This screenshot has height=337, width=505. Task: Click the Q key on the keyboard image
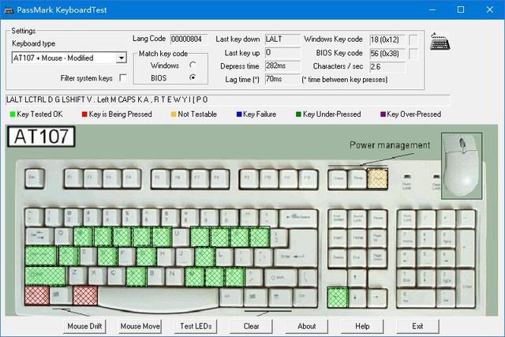[64, 237]
